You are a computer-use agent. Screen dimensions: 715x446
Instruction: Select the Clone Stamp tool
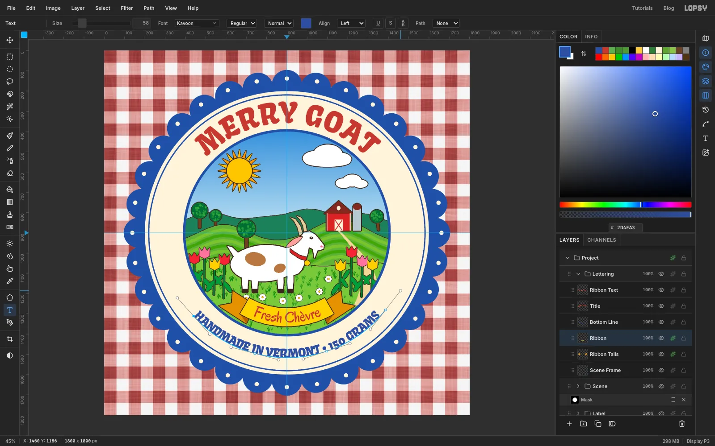click(10, 215)
